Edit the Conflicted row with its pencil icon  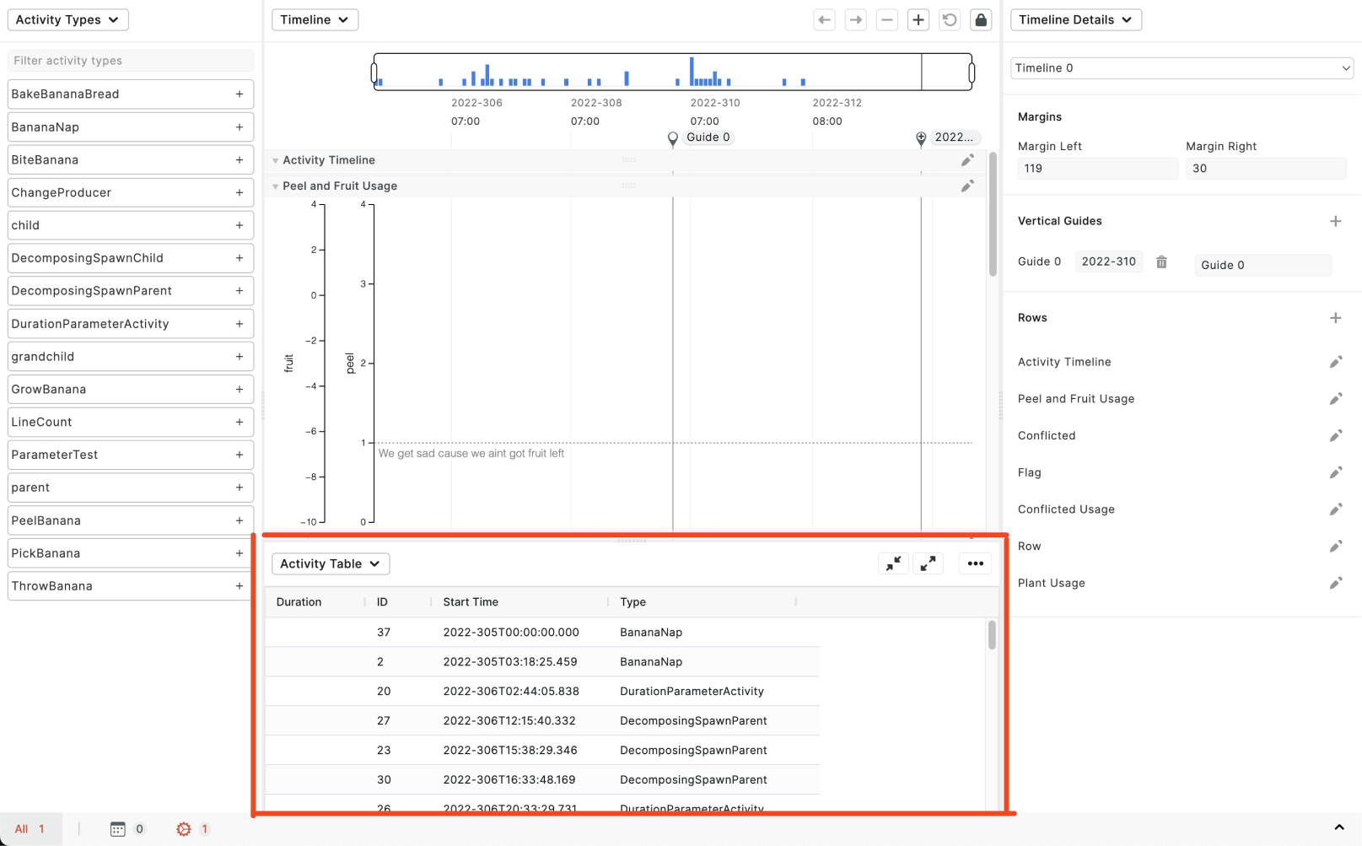(1336, 435)
